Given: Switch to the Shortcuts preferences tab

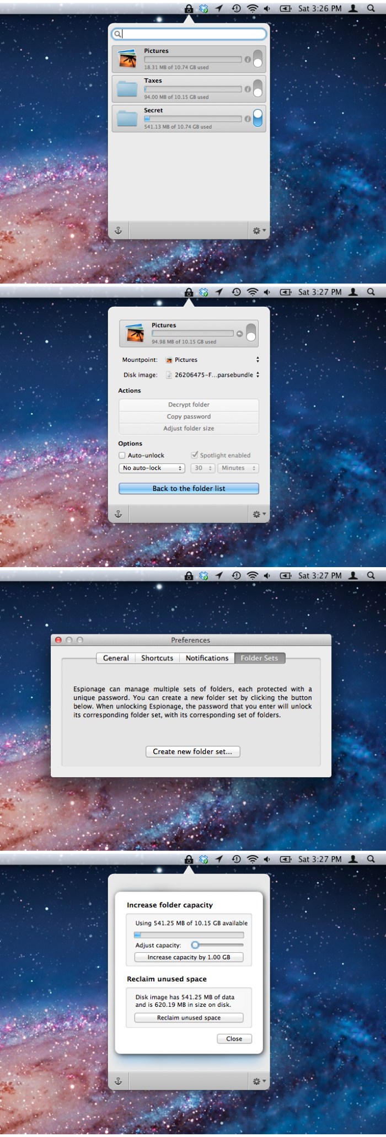Looking at the screenshot, I should (157, 658).
